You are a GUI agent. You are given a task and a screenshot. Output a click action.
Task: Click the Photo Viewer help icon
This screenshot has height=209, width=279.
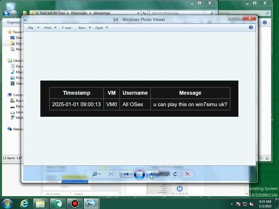coord(251,27)
